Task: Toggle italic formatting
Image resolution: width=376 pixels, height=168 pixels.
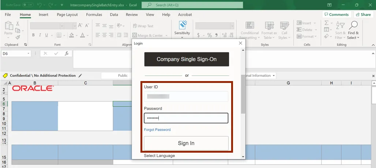Action: coord(40,35)
